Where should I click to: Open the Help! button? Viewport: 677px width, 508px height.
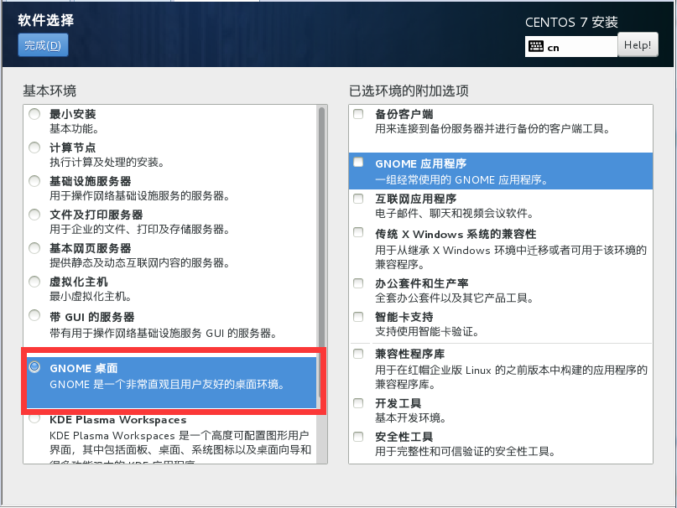[638, 45]
